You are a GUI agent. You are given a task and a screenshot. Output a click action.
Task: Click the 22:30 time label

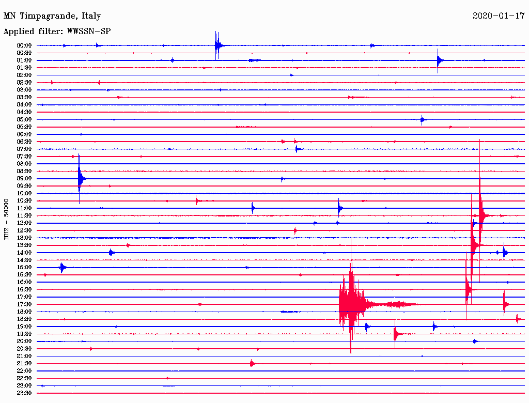point(24,378)
